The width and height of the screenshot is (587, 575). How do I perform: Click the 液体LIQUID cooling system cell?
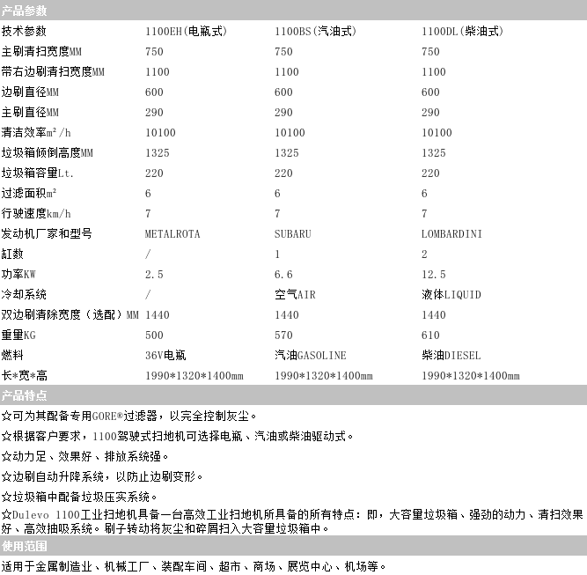[451, 295]
